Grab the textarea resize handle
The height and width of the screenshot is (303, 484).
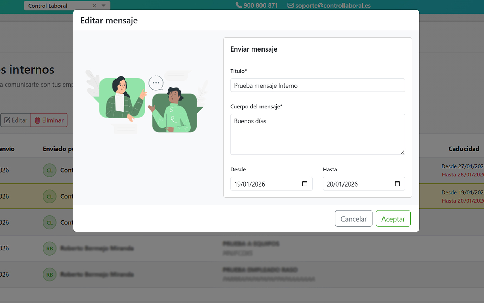click(x=402, y=152)
